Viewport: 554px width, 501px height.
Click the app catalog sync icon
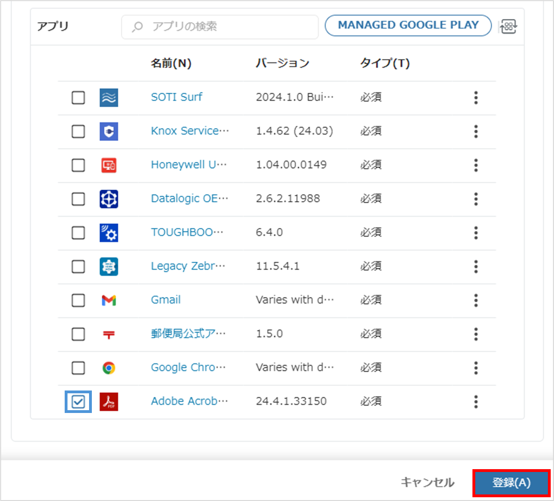pyautogui.click(x=509, y=27)
